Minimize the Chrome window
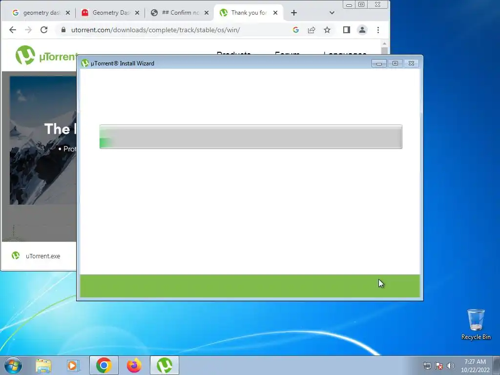 click(x=349, y=5)
